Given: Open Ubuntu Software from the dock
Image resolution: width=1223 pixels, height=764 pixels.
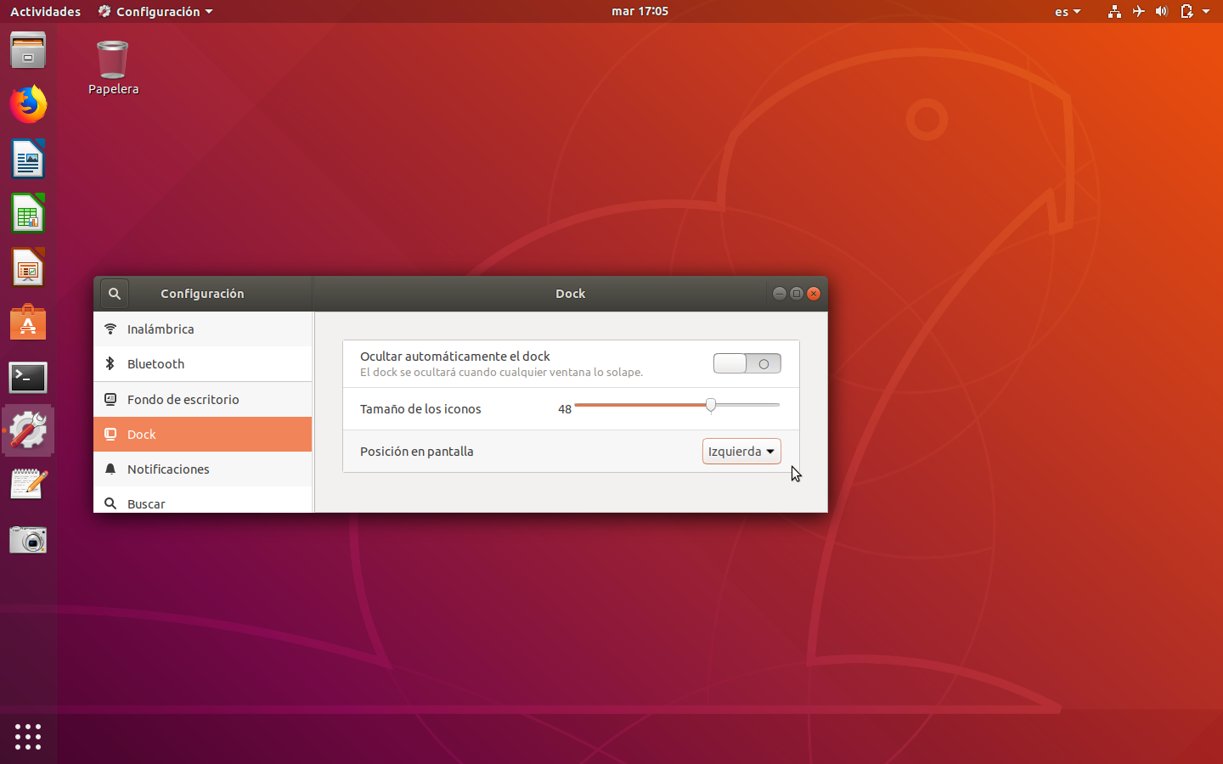Looking at the screenshot, I should coord(28,323).
